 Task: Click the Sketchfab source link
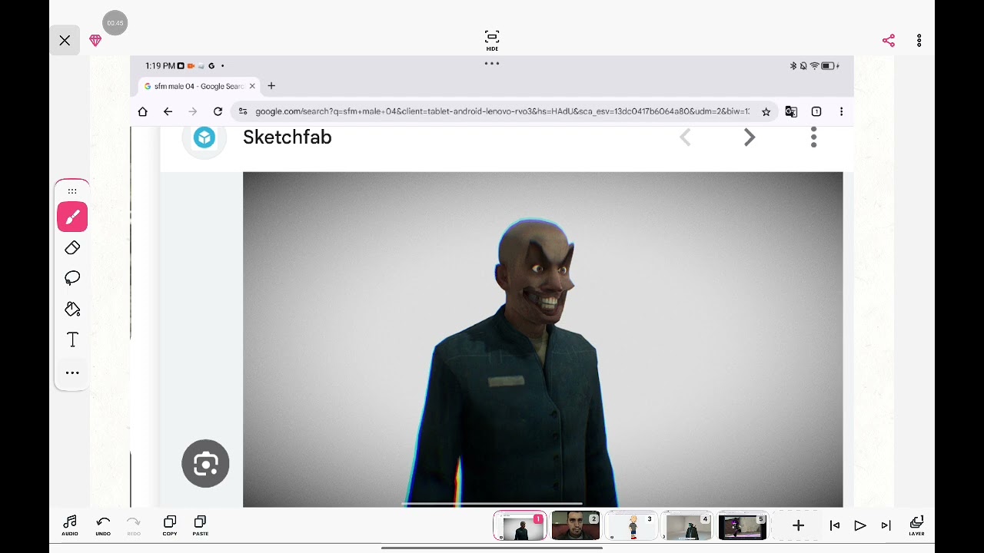tap(287, 137)
